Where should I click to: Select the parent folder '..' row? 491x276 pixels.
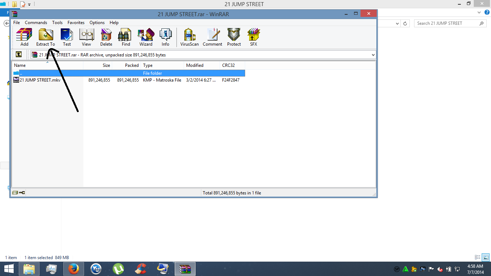coord(128,73)
